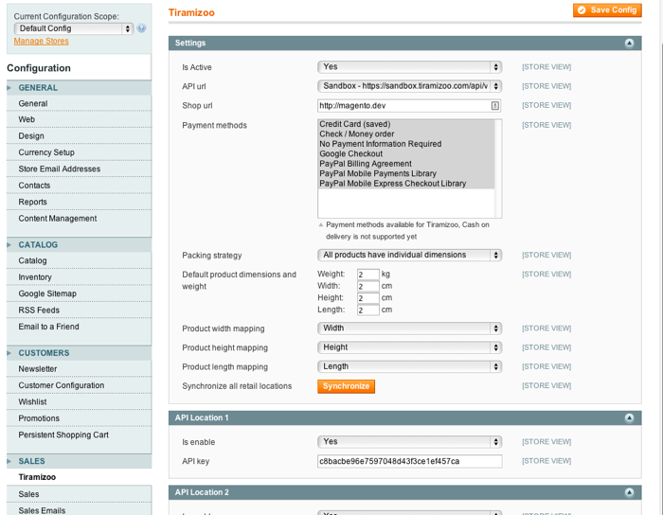Open the Product width mapping dropdown
This screenshot has height=515, width=663.
pyautogui.click(x=409, y=329)
